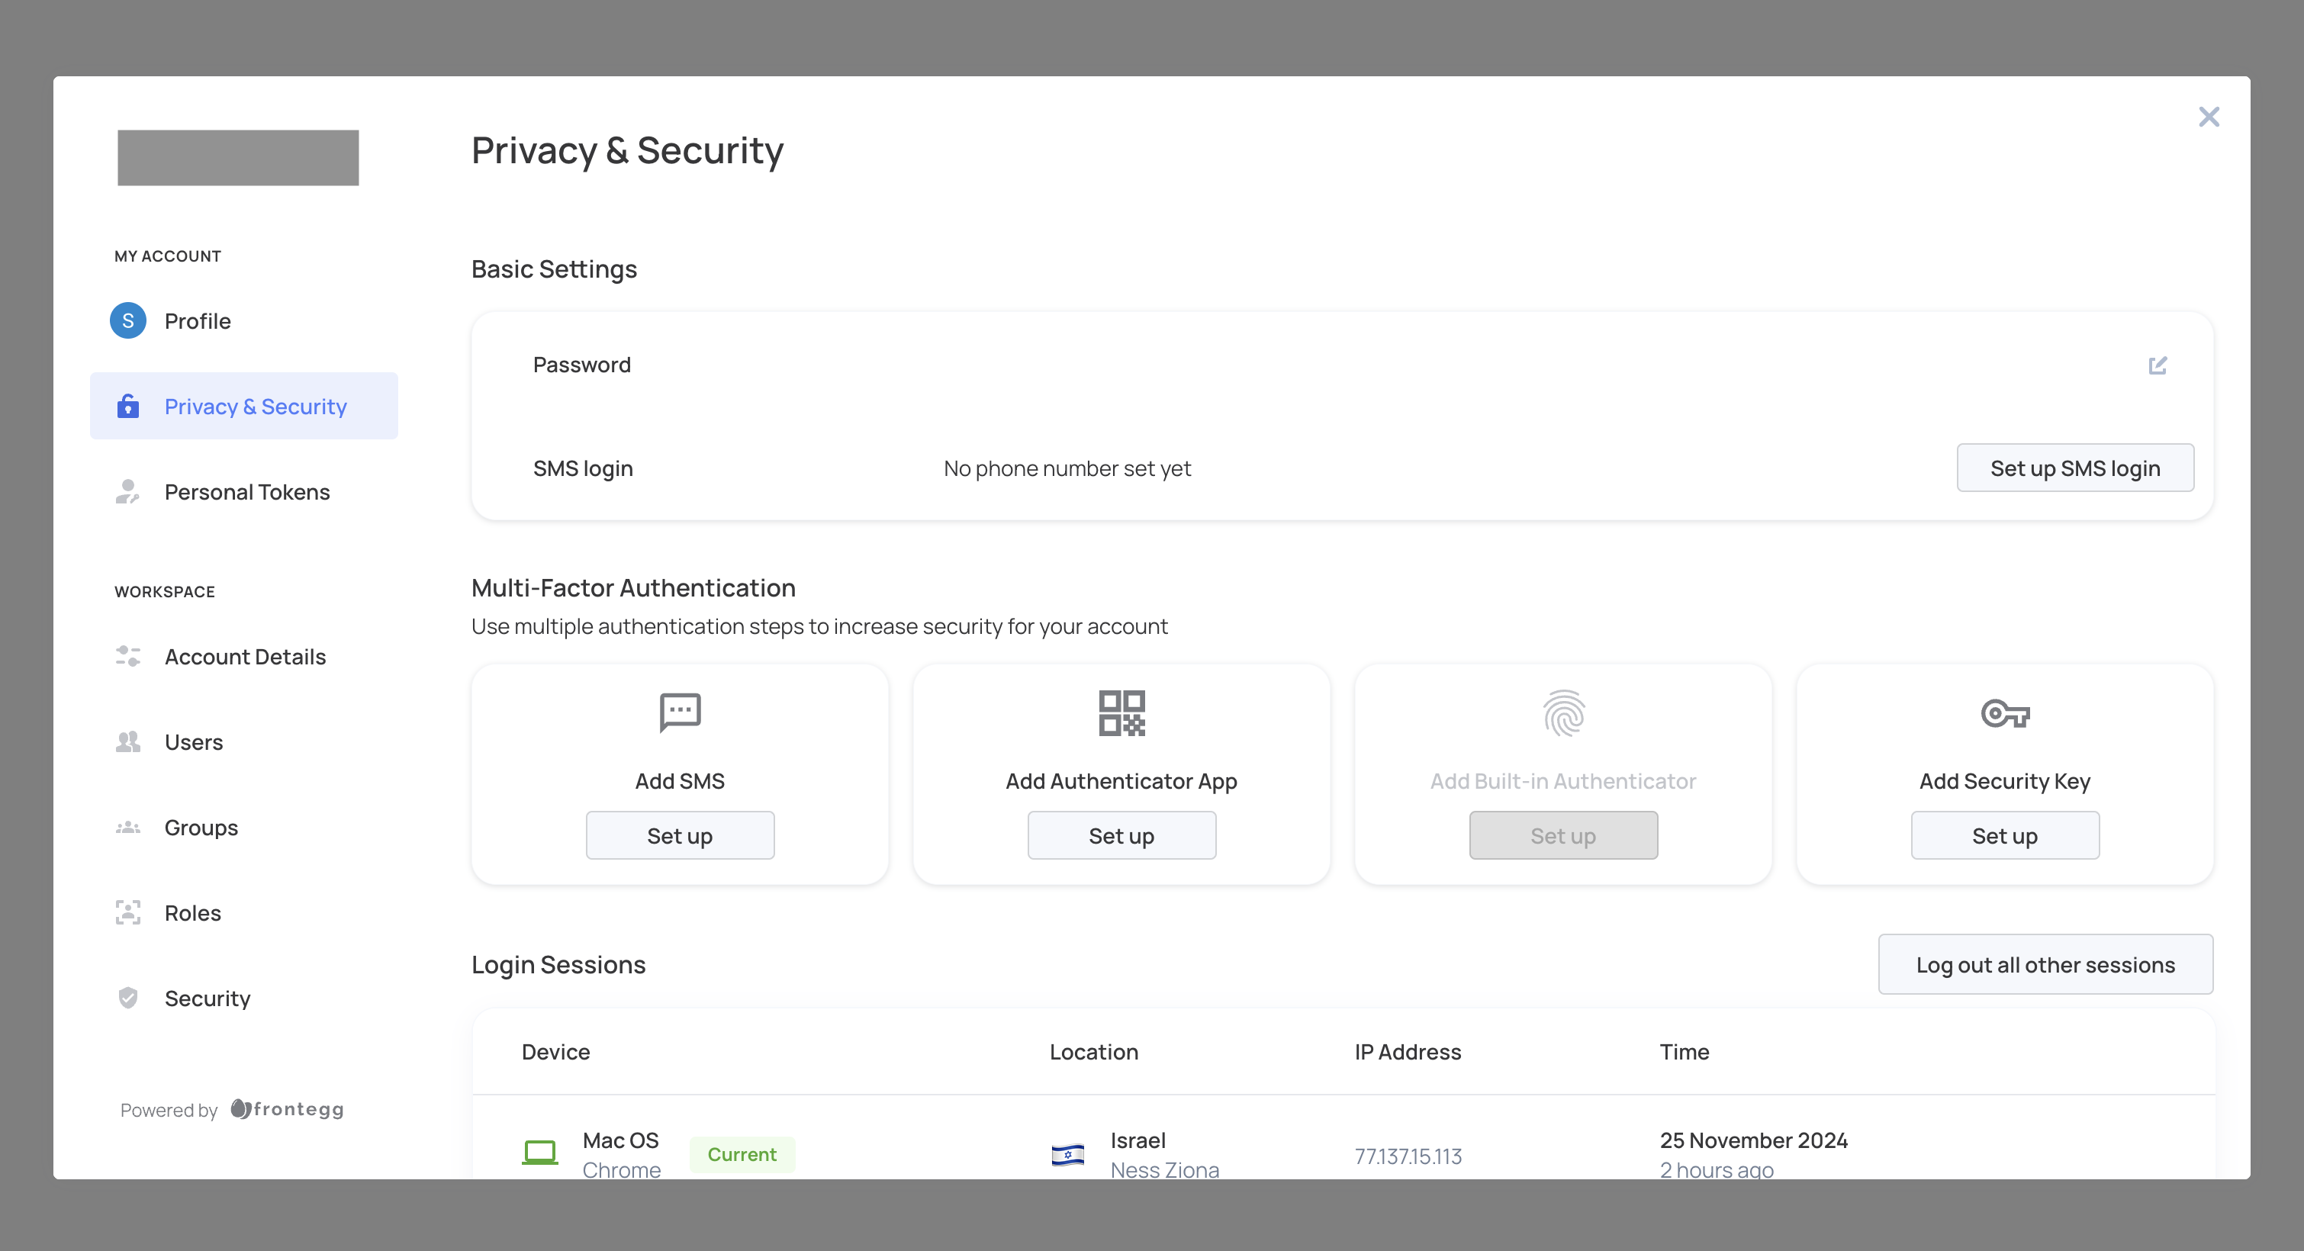Click Set up under Add Security Key
The height and width of the screenshot is (1251, 2304).
coord(2004,835)
